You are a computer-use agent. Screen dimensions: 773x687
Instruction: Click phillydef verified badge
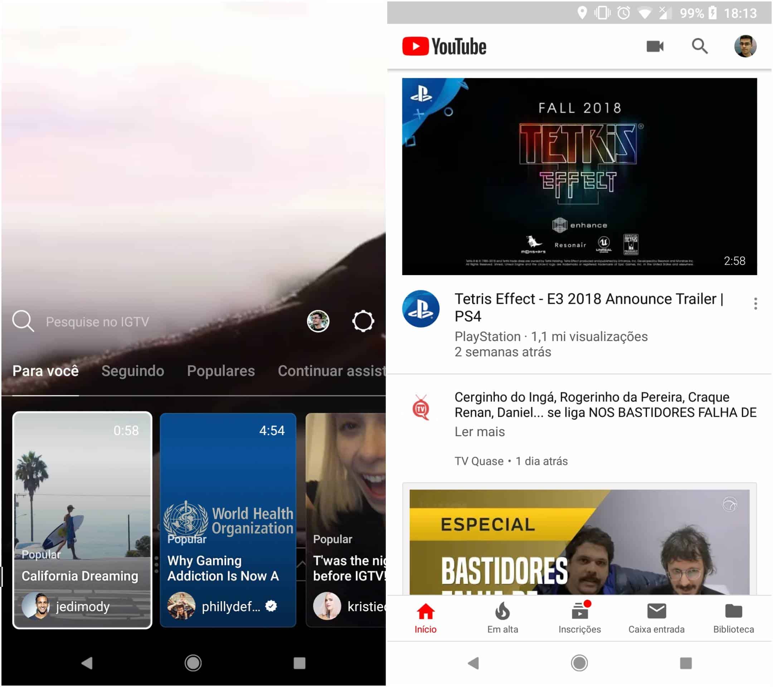[271, 606]
